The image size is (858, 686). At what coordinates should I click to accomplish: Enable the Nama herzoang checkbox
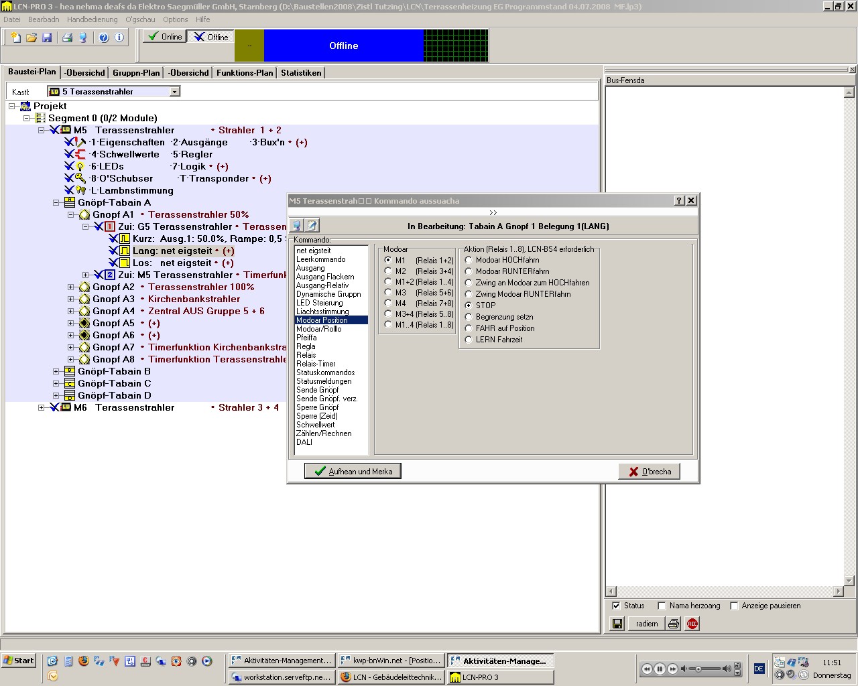coord(662,606)
